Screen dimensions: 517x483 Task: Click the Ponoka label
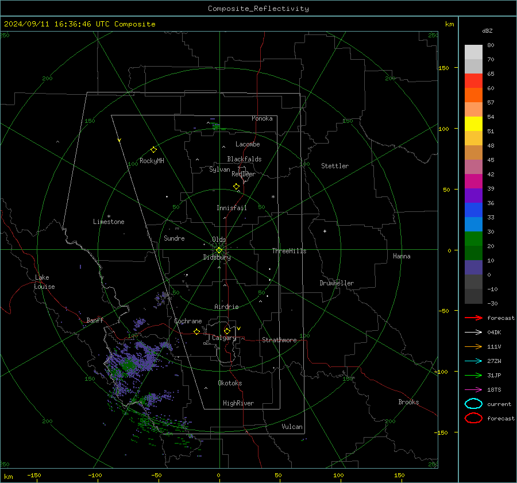tap(262, 118)
